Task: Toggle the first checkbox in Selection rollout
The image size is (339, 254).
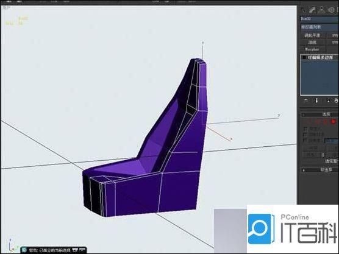Action: pyautogui.click(x=305, y=129)
